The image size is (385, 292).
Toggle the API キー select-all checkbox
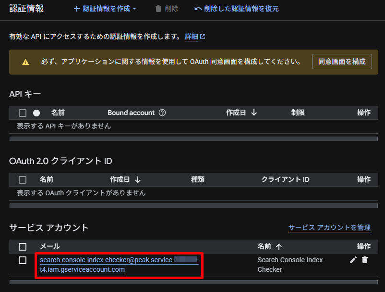[23, 113]
